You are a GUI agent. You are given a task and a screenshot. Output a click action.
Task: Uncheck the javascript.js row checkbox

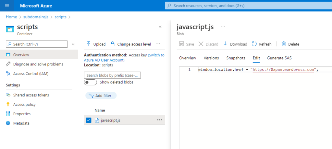(x=89, y=120)
